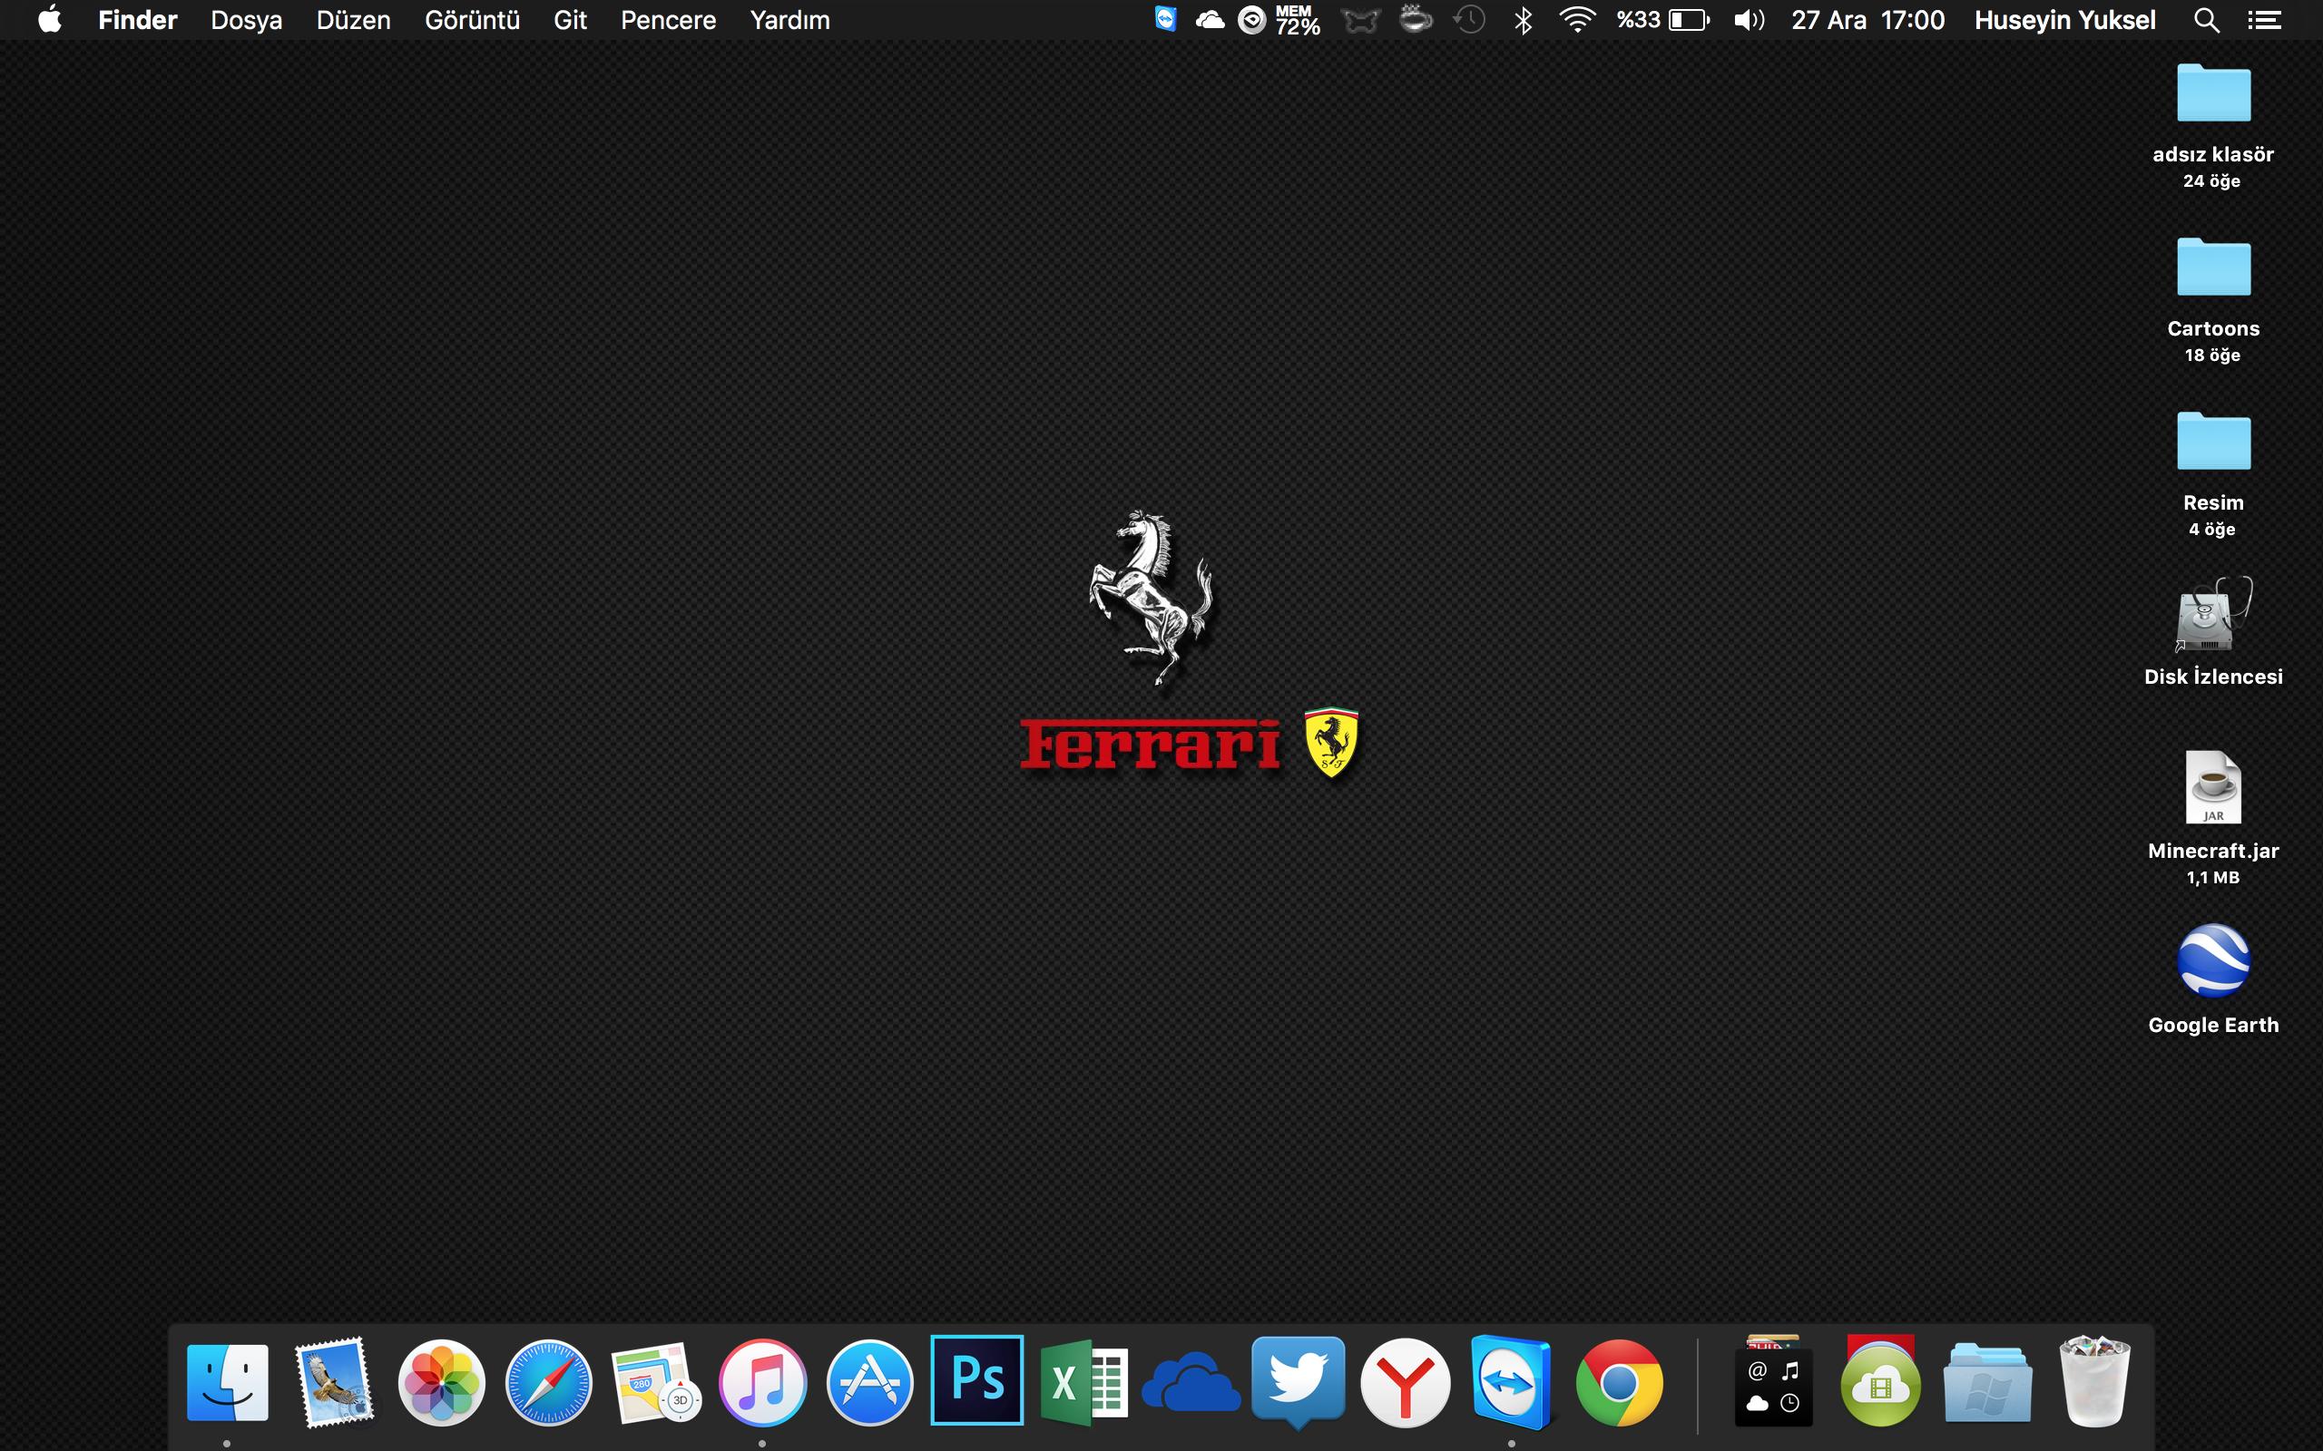Launch Mail from the dock

pyautogui.click(x=334, y=1382)
